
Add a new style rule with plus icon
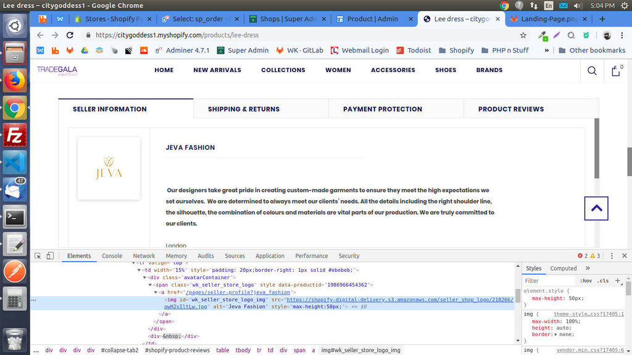(618, 280)
